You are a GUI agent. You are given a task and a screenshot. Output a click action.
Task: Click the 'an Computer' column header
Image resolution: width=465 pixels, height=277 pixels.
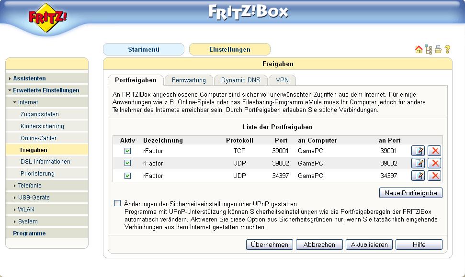(x=318, y=141)
